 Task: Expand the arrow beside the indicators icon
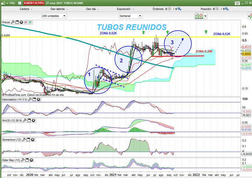[x=205, y=16]
